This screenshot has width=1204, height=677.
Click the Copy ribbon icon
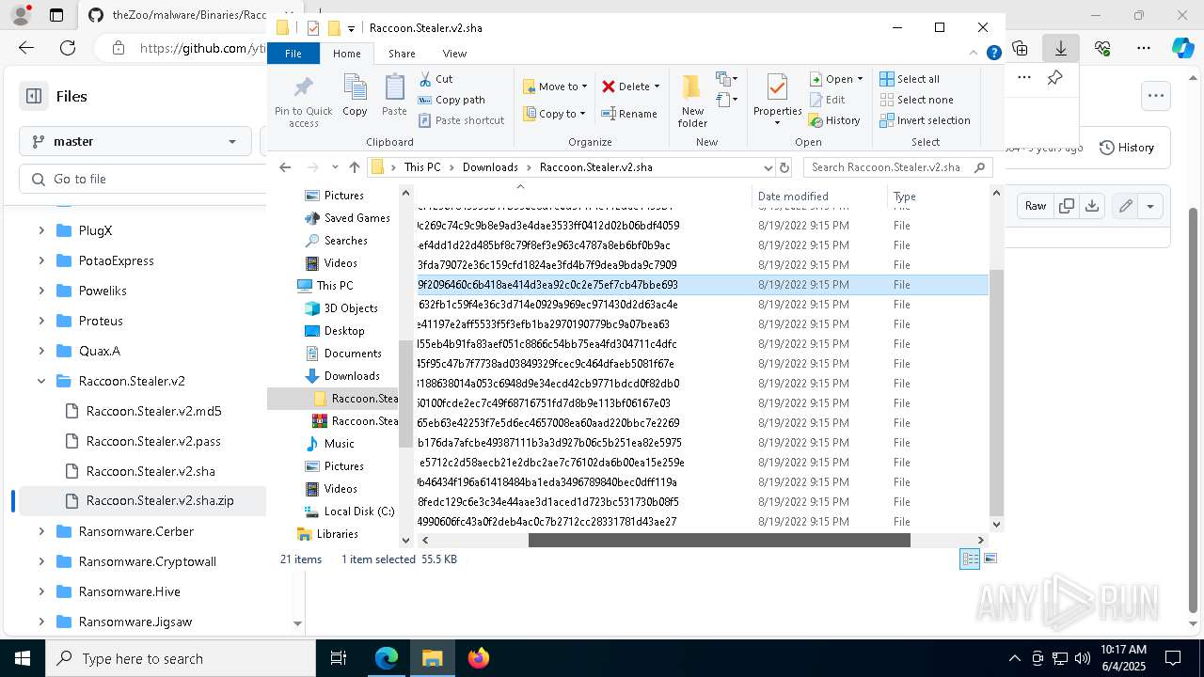pyautogui.click(x=355, y=95)
